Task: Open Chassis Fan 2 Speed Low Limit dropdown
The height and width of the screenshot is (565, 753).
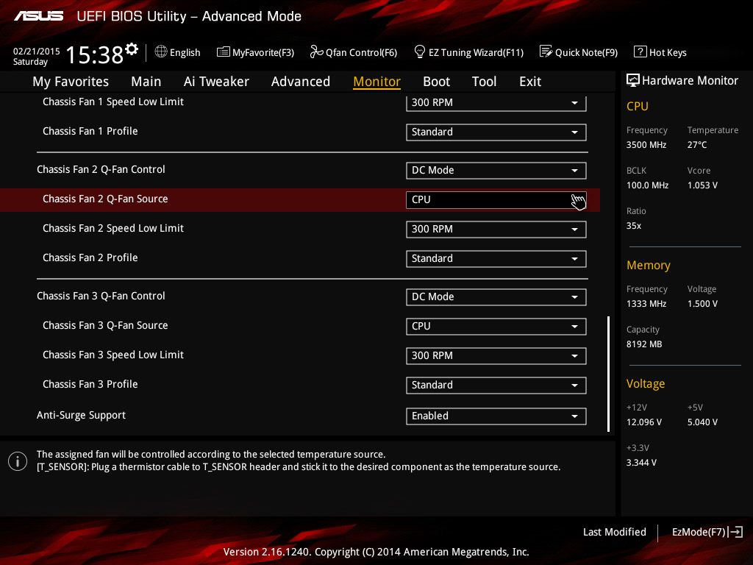Action: pos(496,230)
